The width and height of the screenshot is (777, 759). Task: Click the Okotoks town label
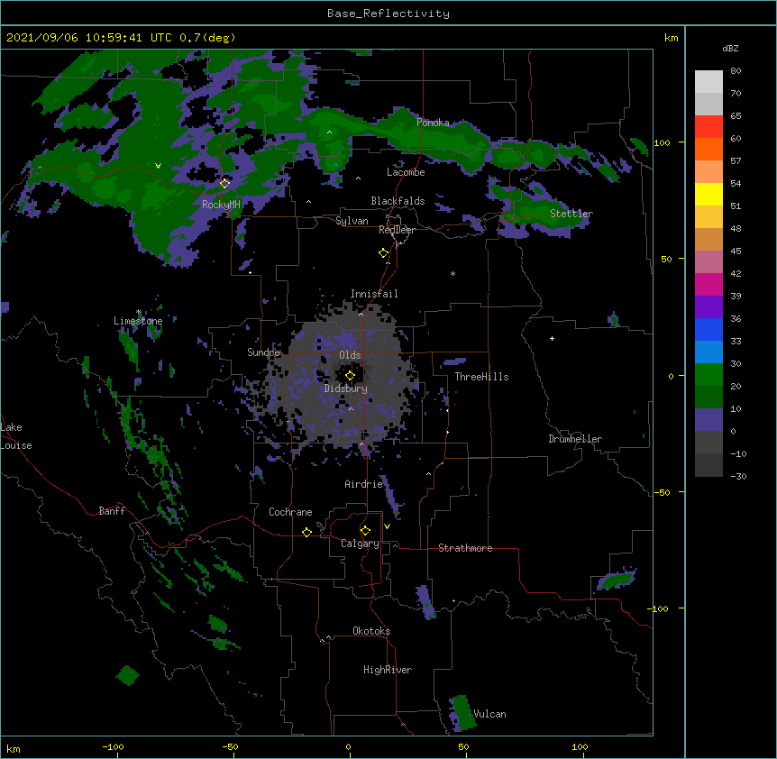coord(371,631)
